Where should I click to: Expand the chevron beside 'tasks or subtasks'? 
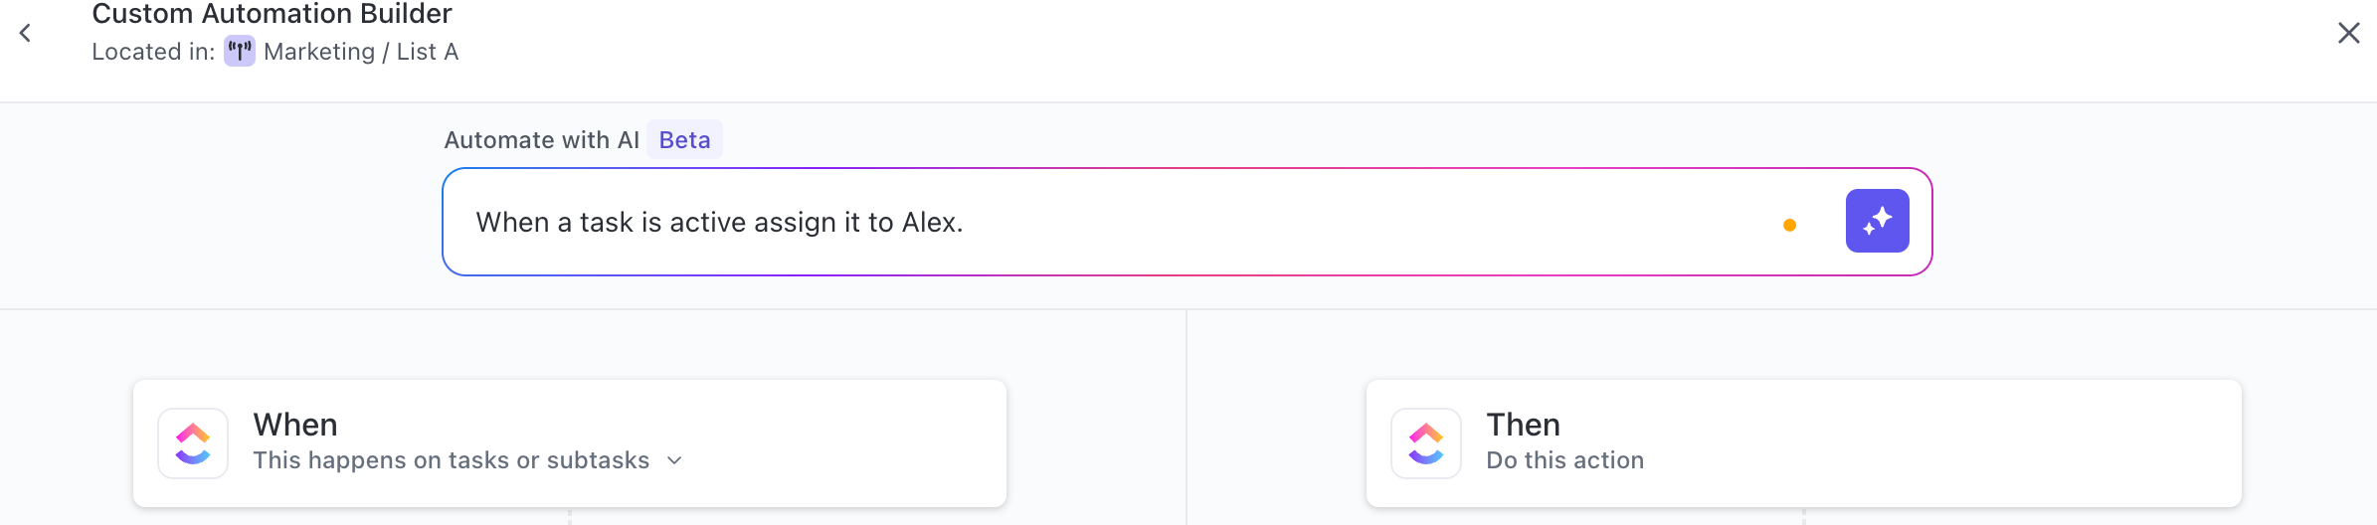click(674, 460)
